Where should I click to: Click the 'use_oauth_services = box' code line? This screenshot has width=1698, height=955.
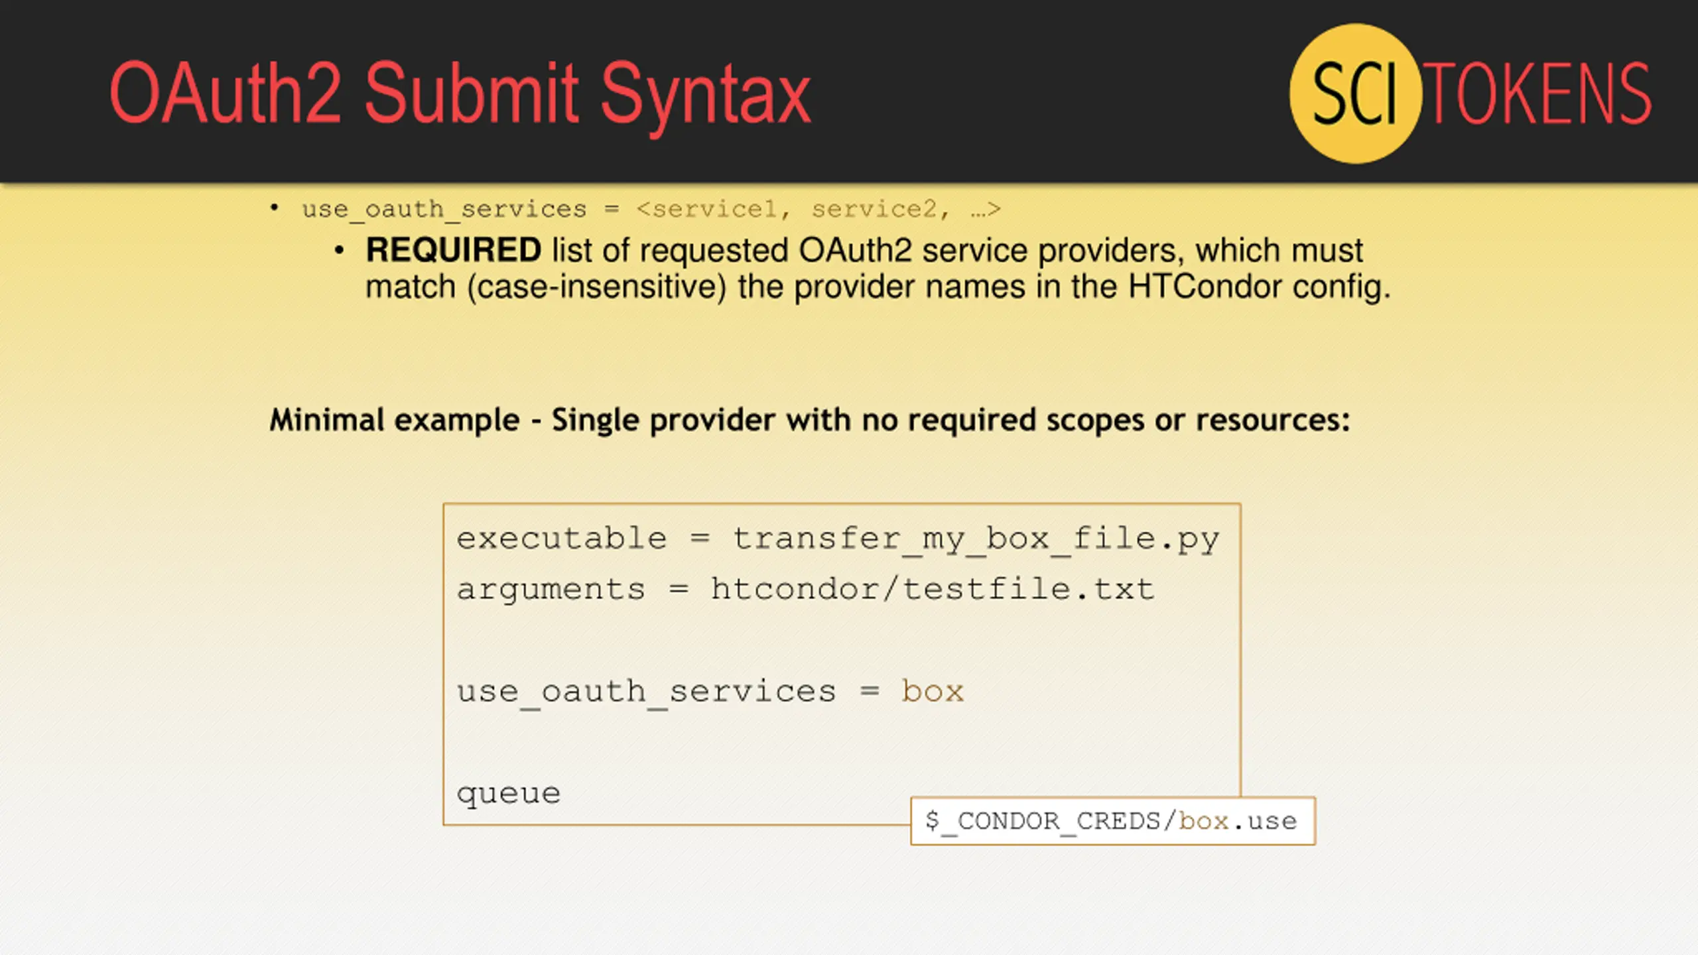pyautogui.click(x=710, y=692)
